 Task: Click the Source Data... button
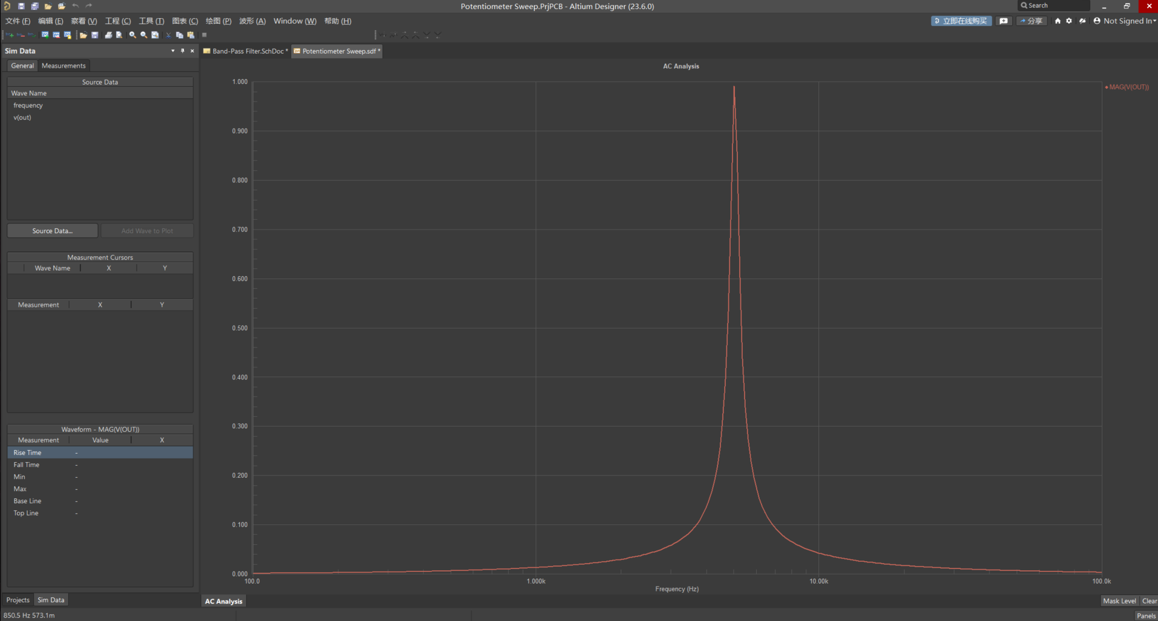pos(53,231)
